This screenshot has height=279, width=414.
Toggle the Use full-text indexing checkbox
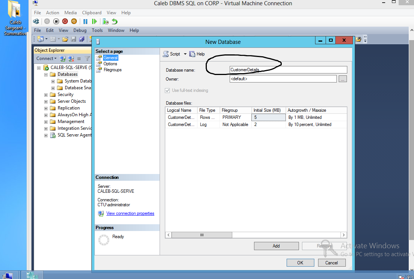[x=167, y=90]
